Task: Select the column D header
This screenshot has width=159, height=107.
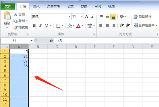Action: point(76,47)
